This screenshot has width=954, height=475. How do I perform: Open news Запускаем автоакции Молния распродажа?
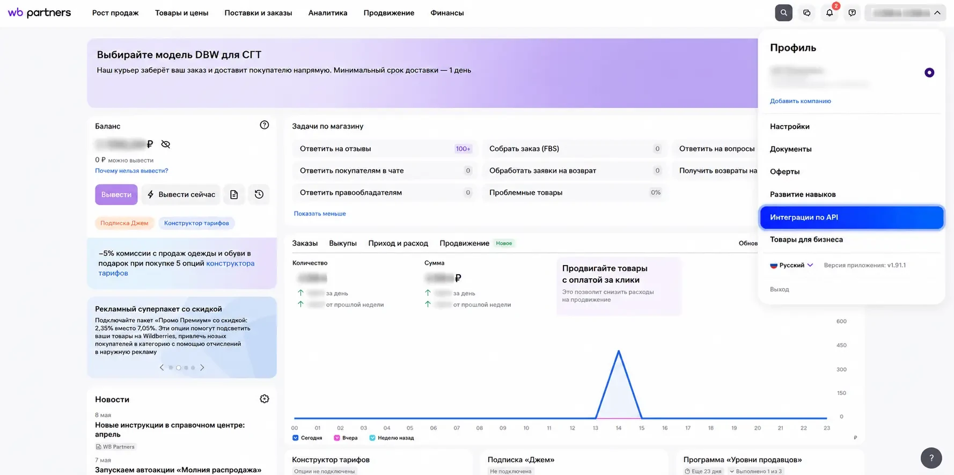point(178,470)
